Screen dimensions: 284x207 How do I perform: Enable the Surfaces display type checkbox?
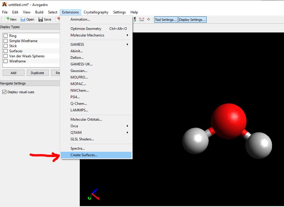tap(5, 51)
